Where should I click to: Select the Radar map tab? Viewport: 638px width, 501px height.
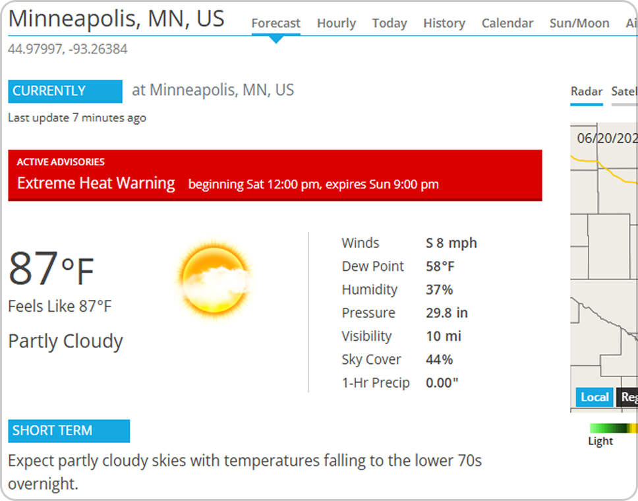[x=587, y=92]
